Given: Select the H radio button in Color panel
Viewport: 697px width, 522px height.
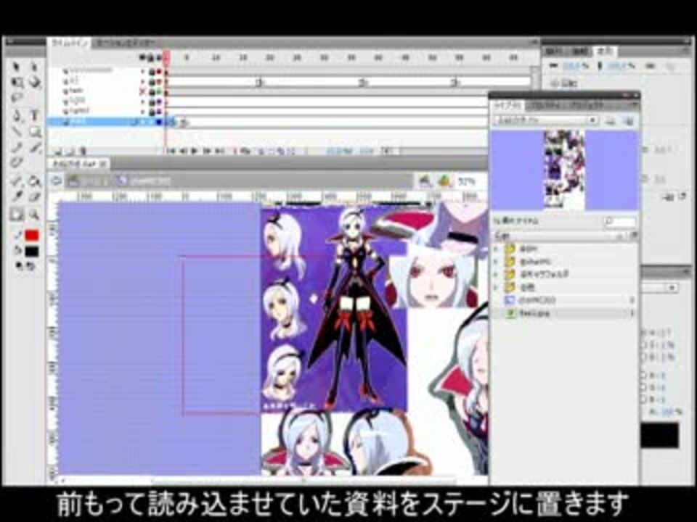Looking at the screenshot, I should [643, 333].
